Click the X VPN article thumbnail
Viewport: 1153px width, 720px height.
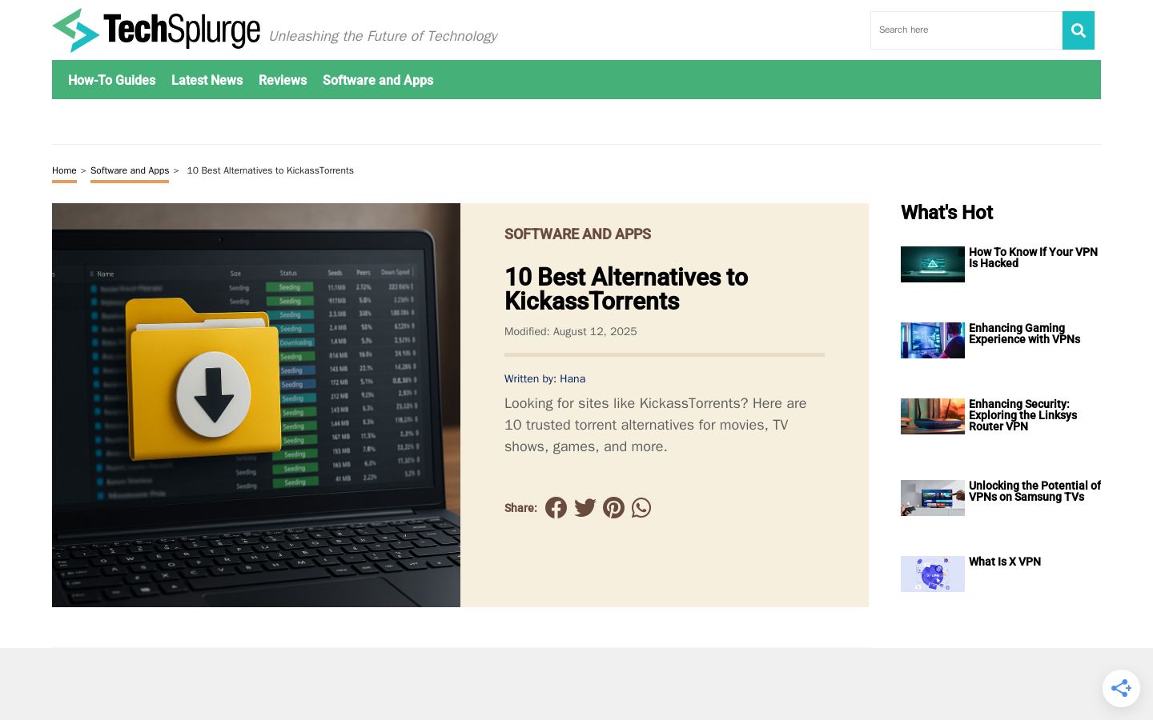coord(933,574)
